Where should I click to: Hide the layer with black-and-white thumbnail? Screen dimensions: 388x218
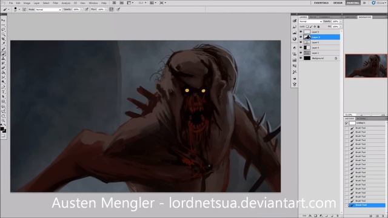point(301,47)
